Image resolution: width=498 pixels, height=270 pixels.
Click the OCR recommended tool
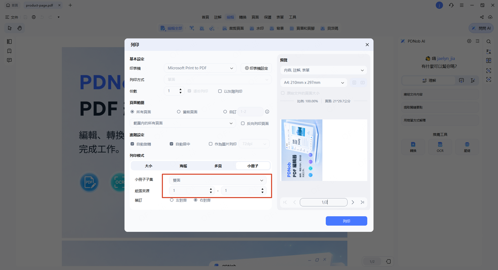(x=440, y=147)
